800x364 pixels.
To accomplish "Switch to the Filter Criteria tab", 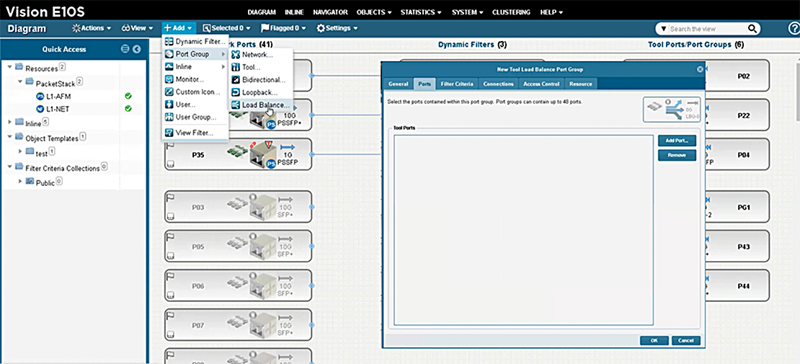I will pyautogui.click(x=457, y=84).
